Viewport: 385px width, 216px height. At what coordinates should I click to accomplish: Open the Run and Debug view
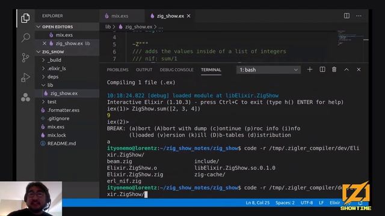click(x=25, y=77)
